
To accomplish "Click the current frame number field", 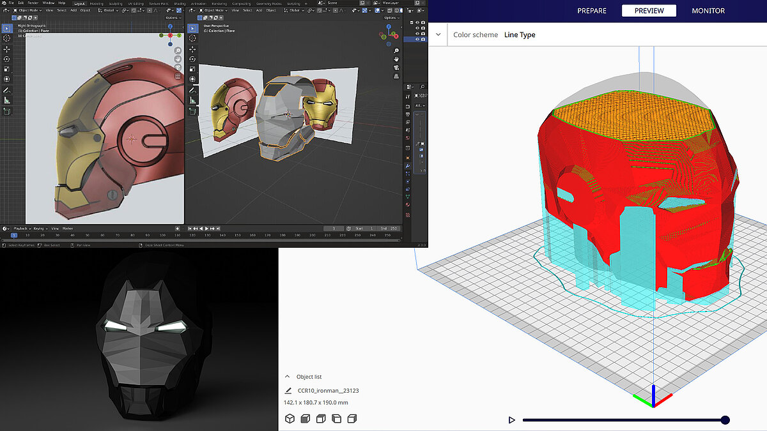I will pos(333,228).
